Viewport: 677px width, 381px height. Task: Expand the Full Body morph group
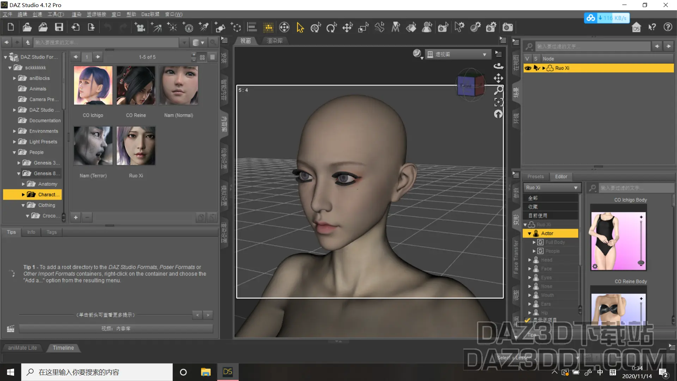[x=534, y=242]
